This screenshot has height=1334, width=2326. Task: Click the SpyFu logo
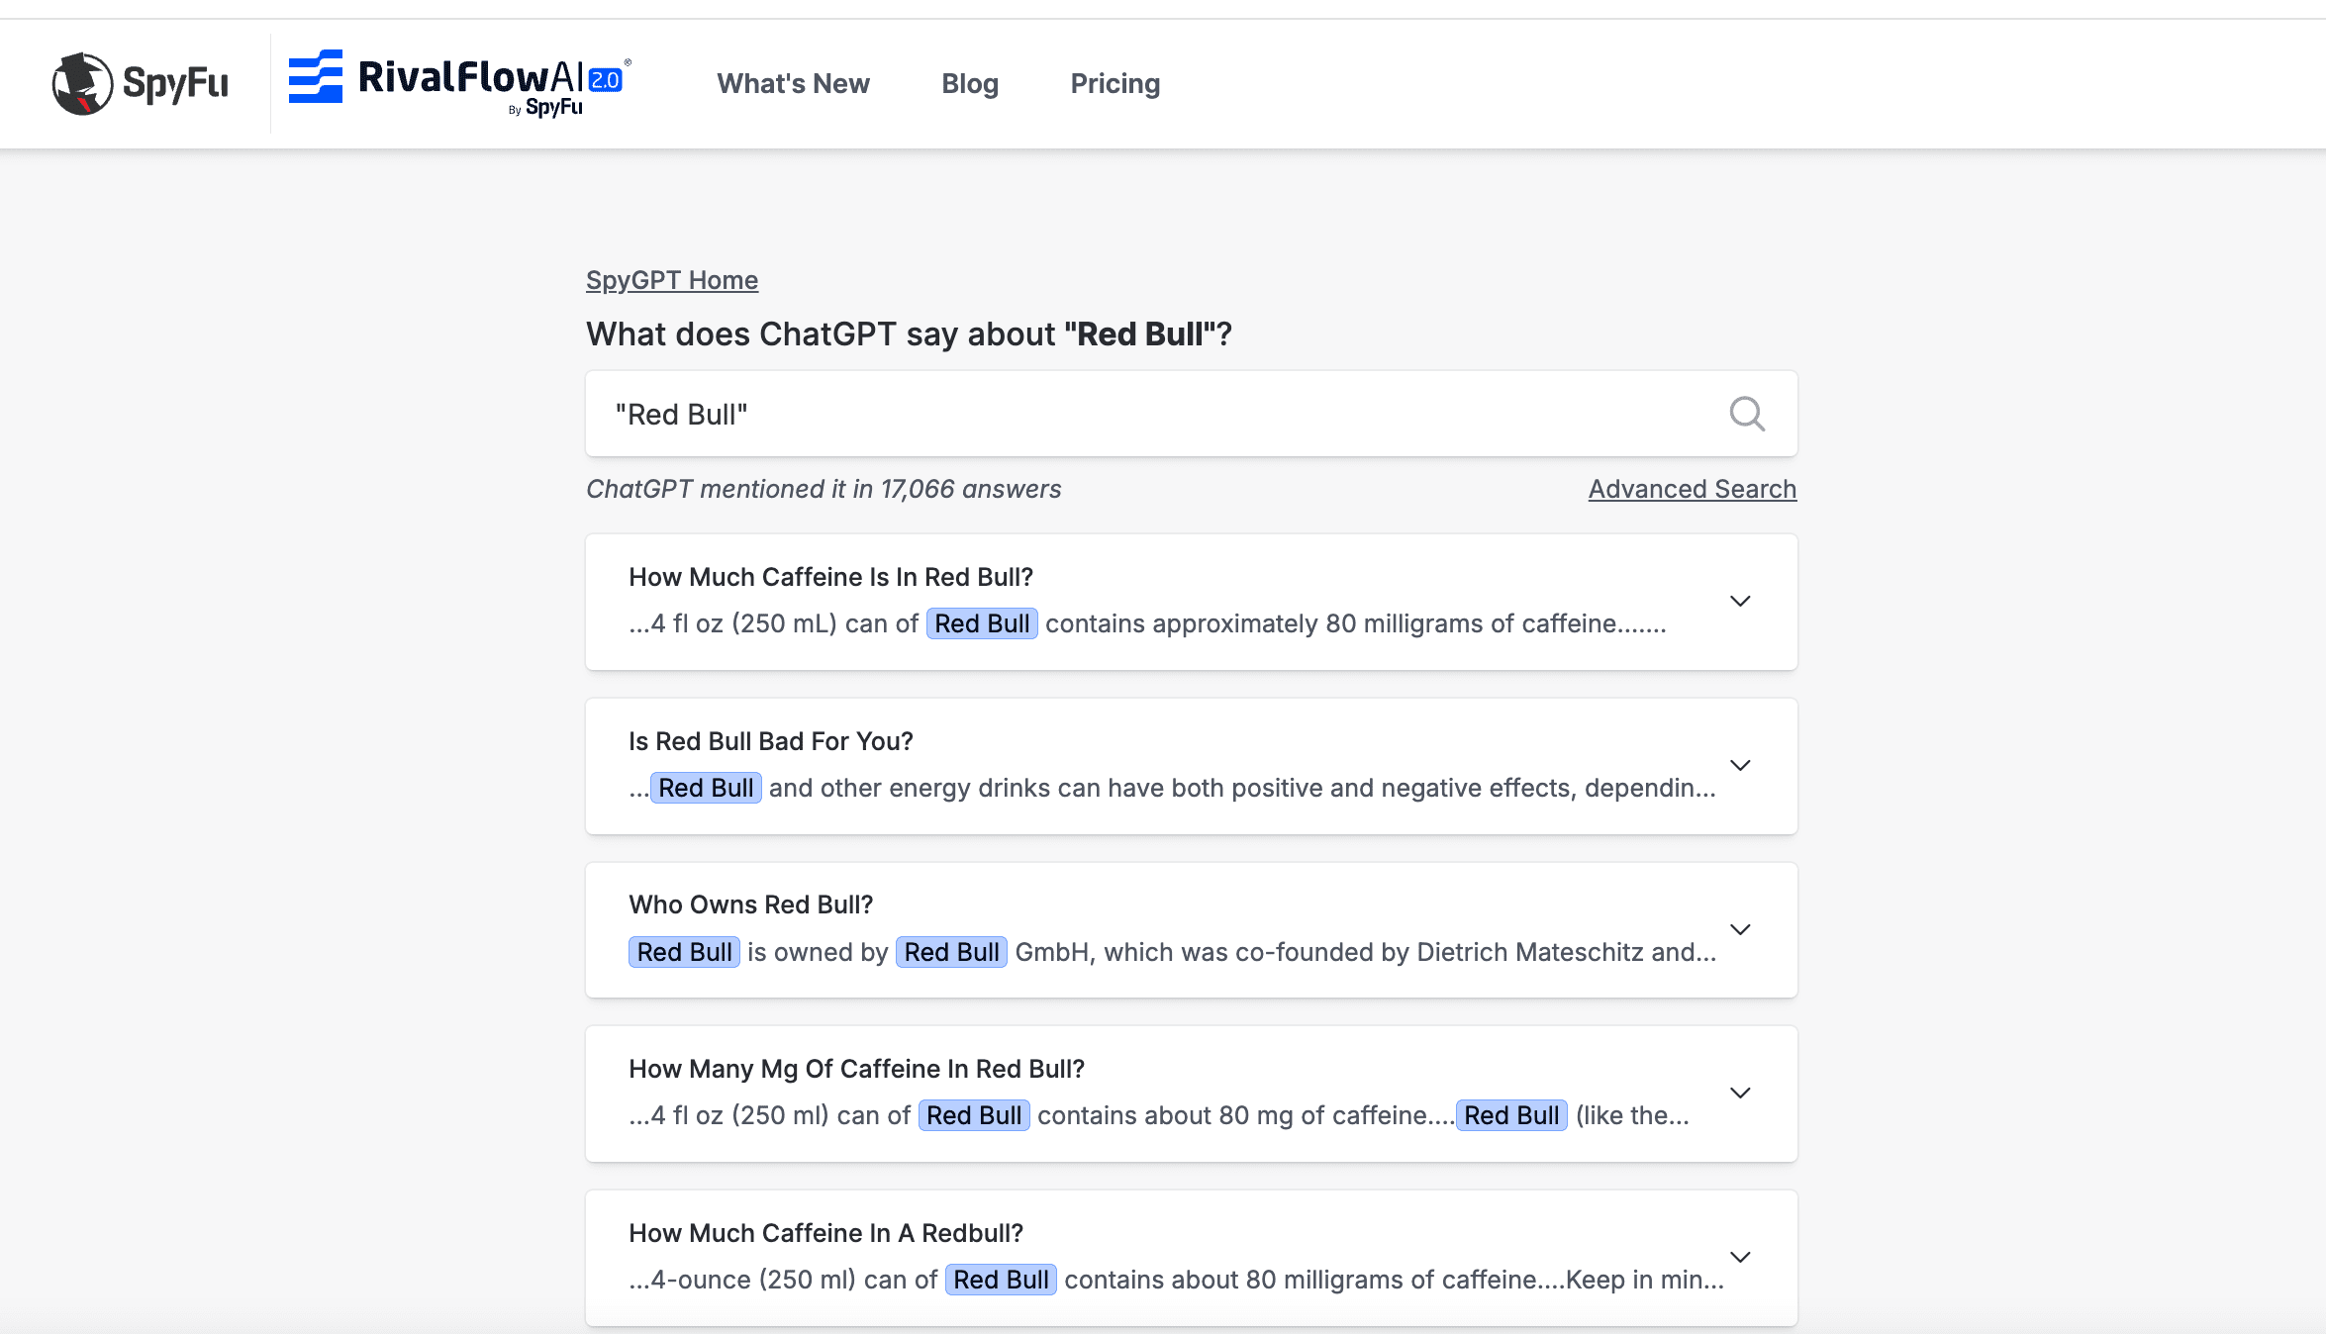pyautogui.click(x=140, y=83)
